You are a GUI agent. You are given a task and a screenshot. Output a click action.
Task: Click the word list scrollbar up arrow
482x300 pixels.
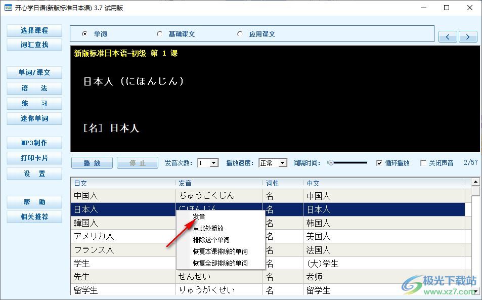tap(475, 182)
